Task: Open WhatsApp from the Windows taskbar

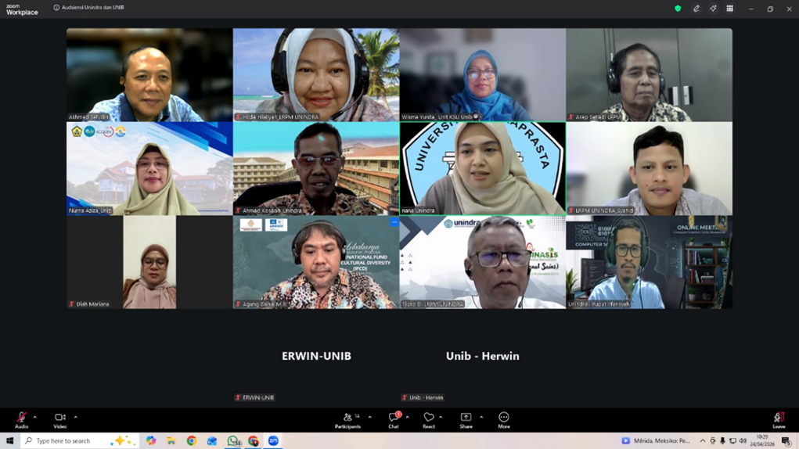Action: coord(232,441)
